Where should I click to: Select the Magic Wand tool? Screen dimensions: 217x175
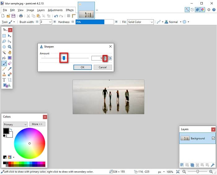(4, 52)
